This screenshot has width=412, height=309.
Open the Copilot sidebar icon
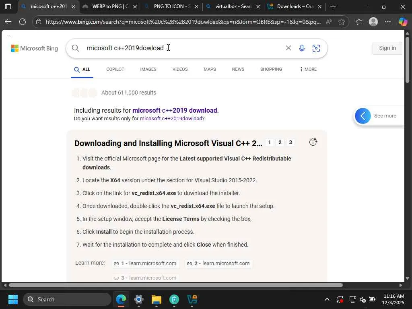(403, 22)
